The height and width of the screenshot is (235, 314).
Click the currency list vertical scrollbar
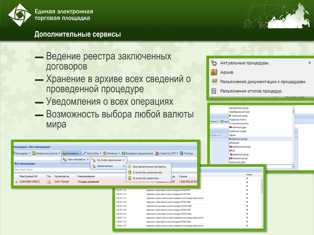[x=293, y=135]
